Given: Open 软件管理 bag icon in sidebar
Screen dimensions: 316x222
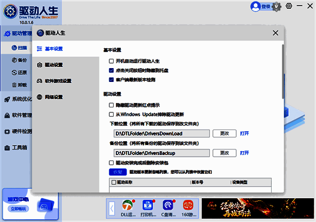Looking at the screenshot, I should pos(7,115).
